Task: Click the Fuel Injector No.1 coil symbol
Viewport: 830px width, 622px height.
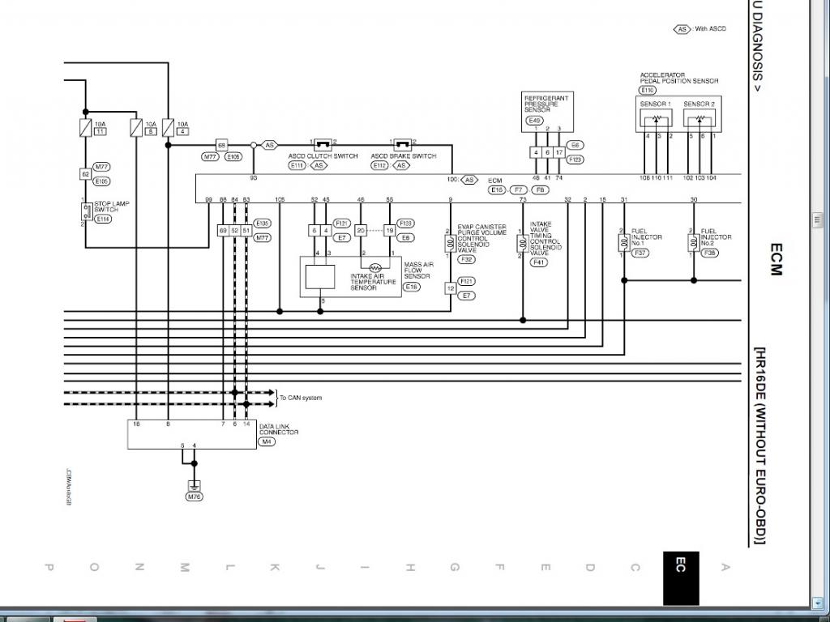Action: [x=623, y=243]
